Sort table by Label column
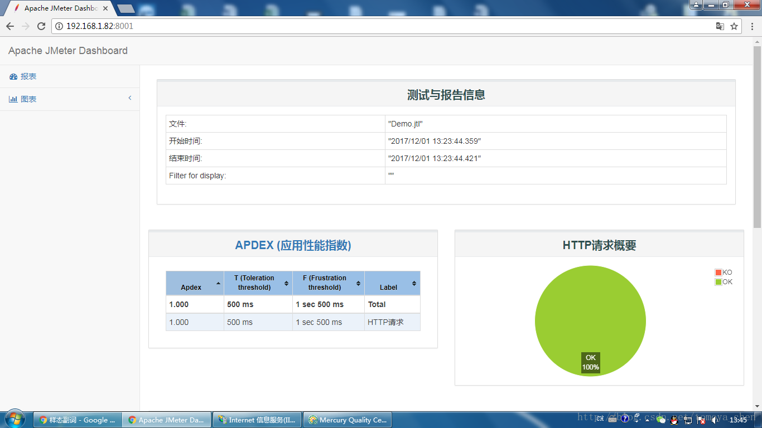Screen dimensions: 762x428 [x=392, y=283]
